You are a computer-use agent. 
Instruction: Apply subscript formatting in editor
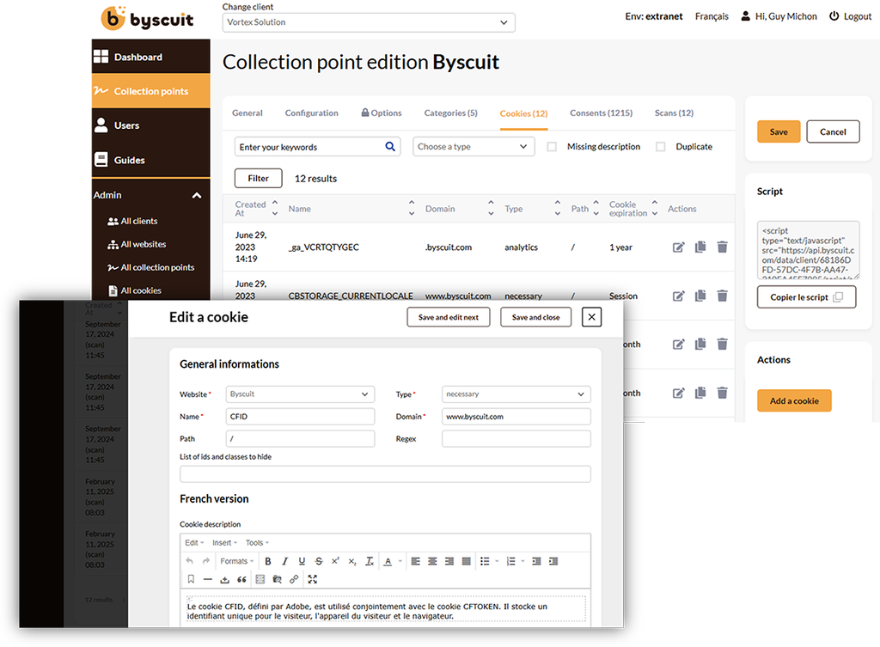pyautogui.click(x=351, y=561)
